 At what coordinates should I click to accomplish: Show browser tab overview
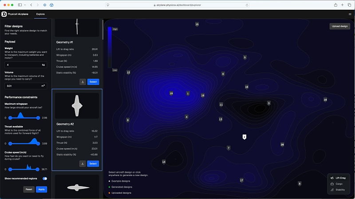[349, 5]
